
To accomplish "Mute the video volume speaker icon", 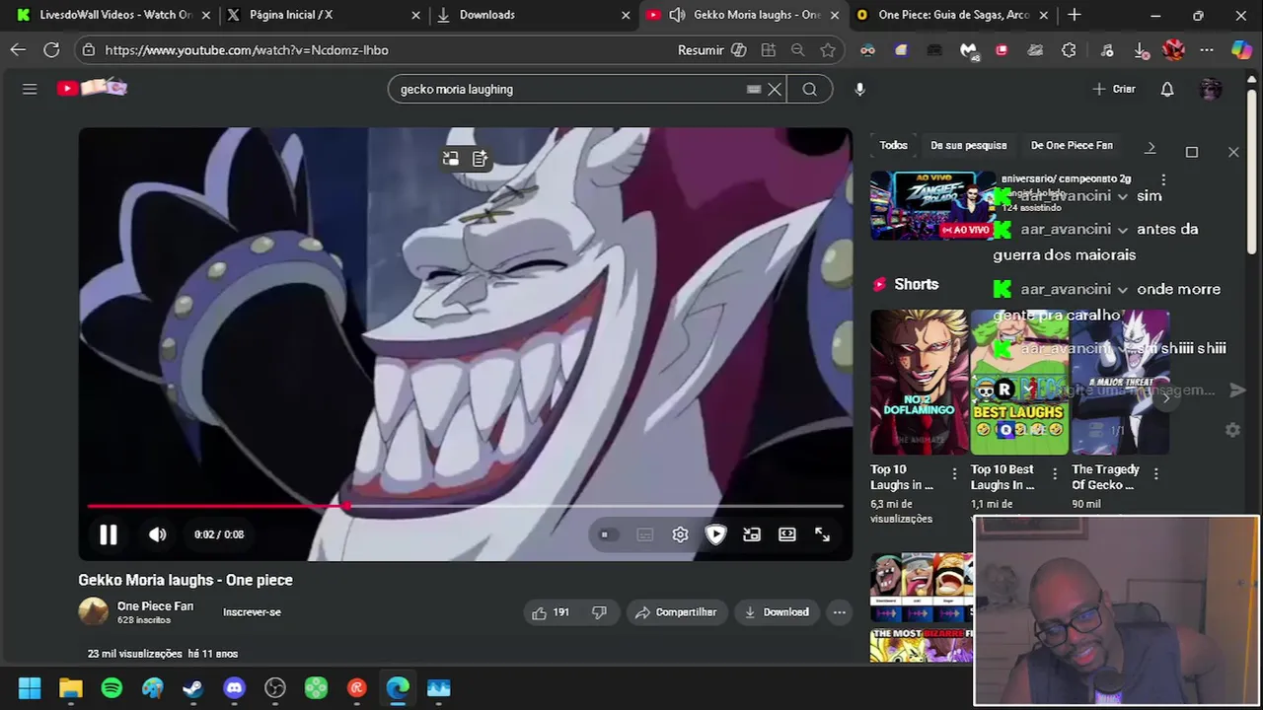I will tap(158, 534).
